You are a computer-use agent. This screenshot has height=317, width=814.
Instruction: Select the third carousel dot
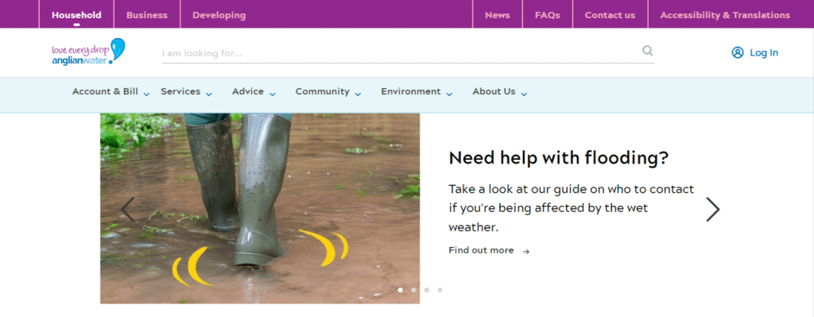(x=427, y=290)
